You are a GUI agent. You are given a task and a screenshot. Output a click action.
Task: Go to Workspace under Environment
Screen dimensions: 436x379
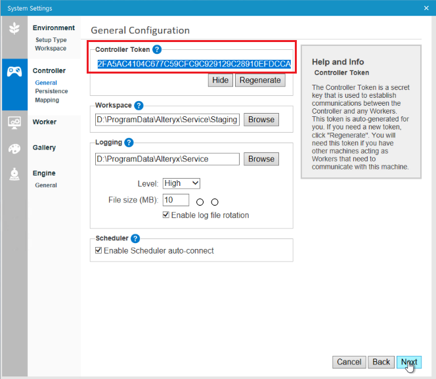tap(51, 49)
